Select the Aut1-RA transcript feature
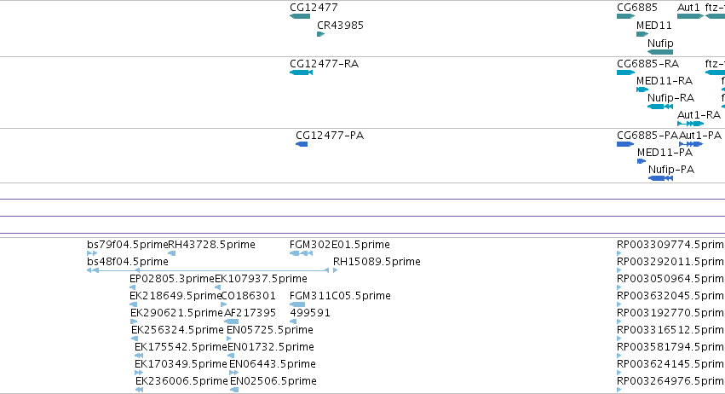The height and width of the screenshot is (394, 725). tap(690, 124)
